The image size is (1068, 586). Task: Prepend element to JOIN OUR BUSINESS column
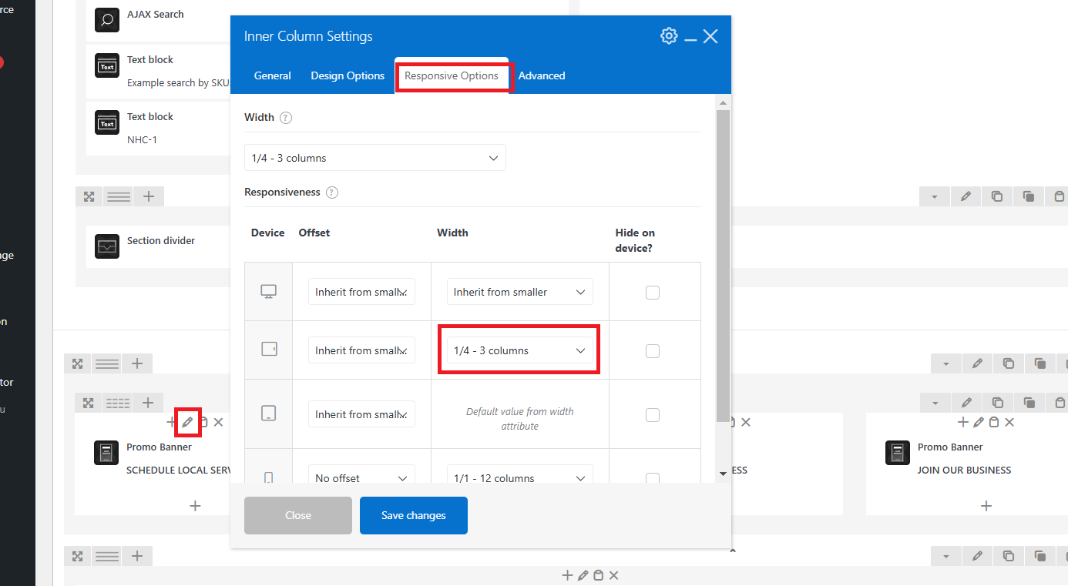click(963, 422)
